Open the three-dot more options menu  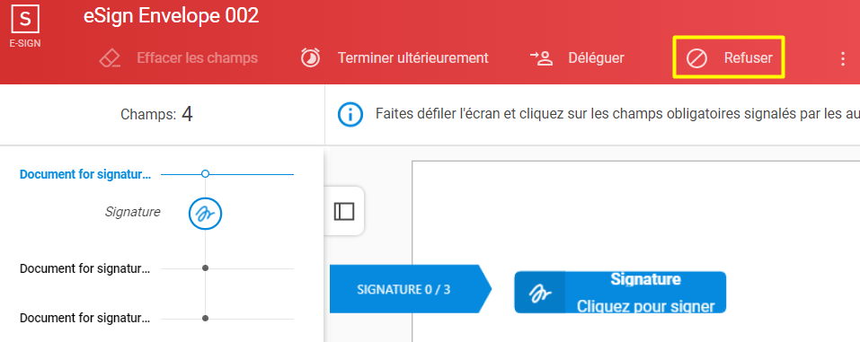(843, 58)
